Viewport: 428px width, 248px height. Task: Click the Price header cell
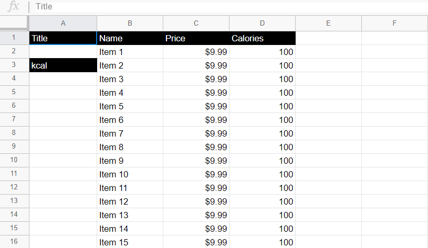pyautogui.click(x=196, y=38)
